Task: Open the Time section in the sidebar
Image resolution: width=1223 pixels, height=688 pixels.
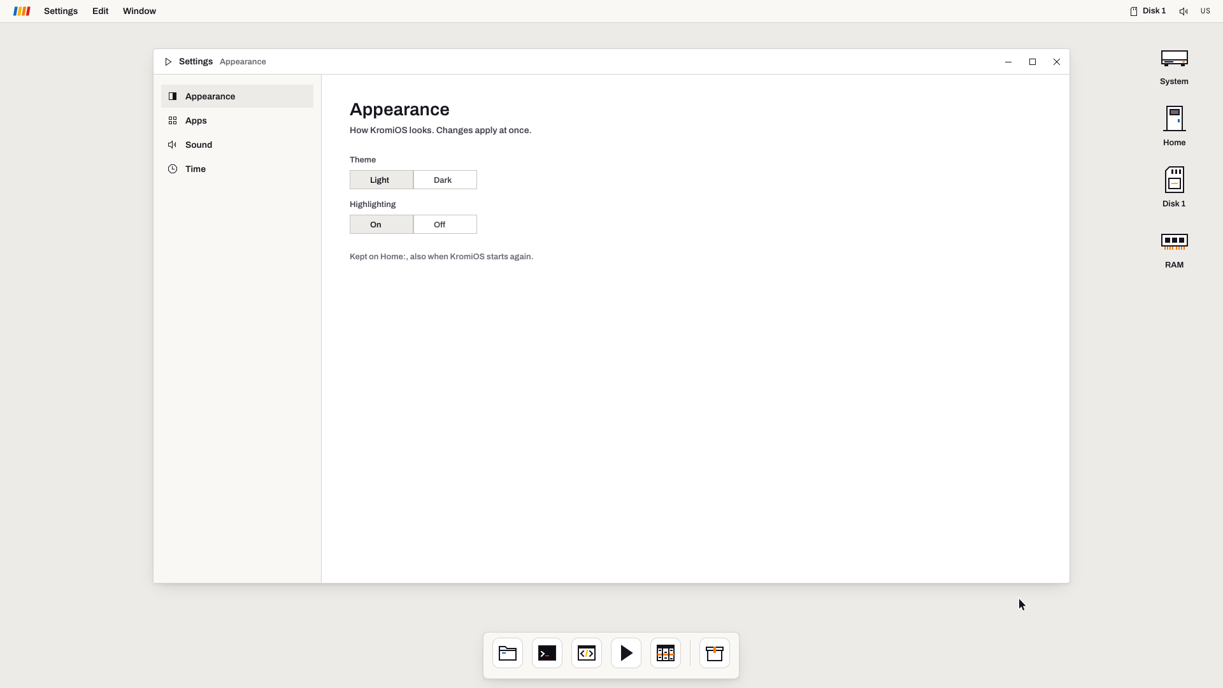Action: click(237, 169)
